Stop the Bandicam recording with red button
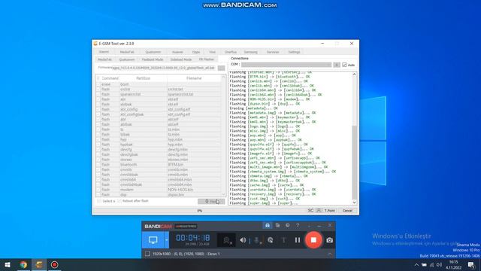The height and width of the screenshot is (271, 481). click(313, 240)
